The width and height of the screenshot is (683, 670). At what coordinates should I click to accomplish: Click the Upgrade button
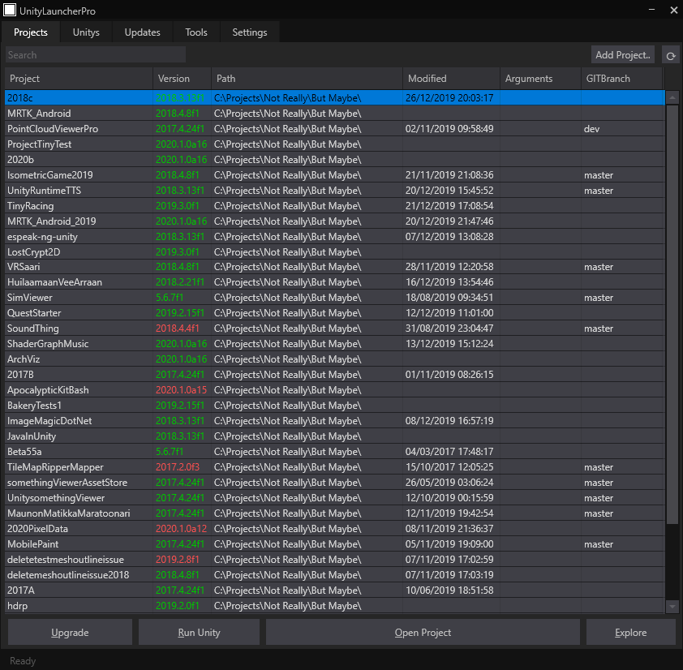pyautogui.click(x=70, y=633)
